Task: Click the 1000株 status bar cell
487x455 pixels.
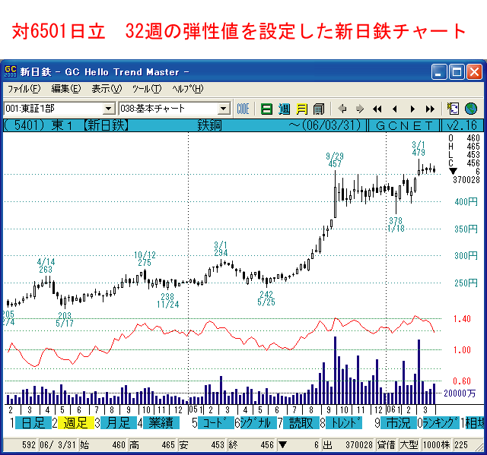Action: [x=436, y=445]
